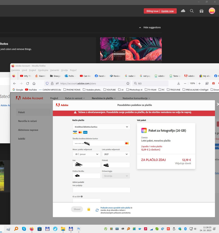Select Paketi in the sidebar
Image resolution: width=219 pixels, height=233 pixels.
coord(33,112)
